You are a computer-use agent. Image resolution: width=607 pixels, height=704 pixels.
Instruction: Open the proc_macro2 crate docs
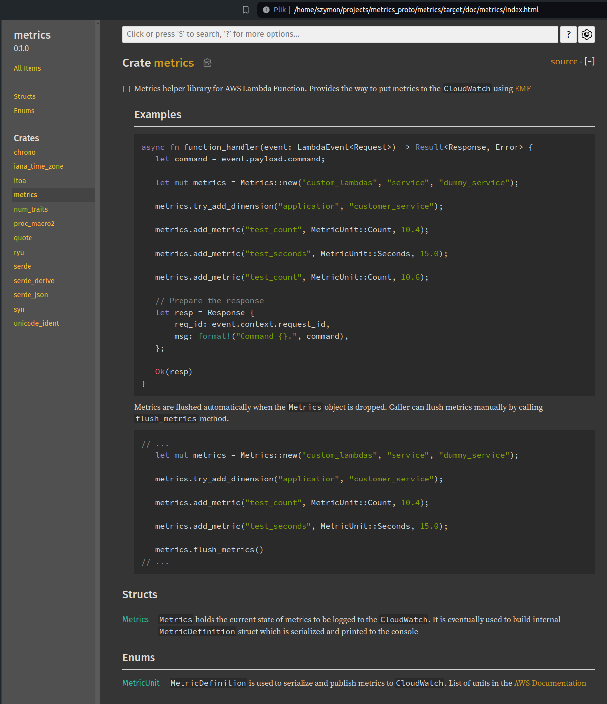(34, 224)
